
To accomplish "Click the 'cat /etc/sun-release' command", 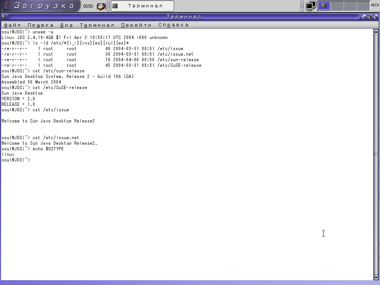I will (x=59, y=71).
